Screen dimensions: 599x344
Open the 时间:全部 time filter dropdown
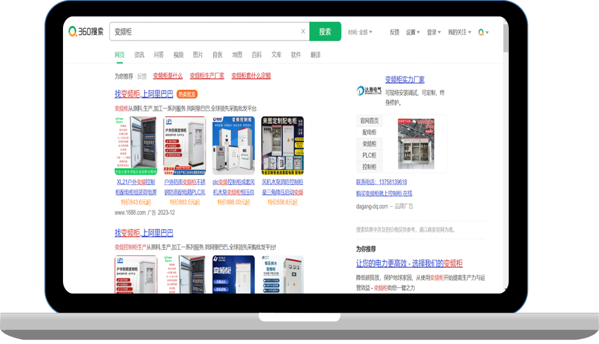(360, 31)
